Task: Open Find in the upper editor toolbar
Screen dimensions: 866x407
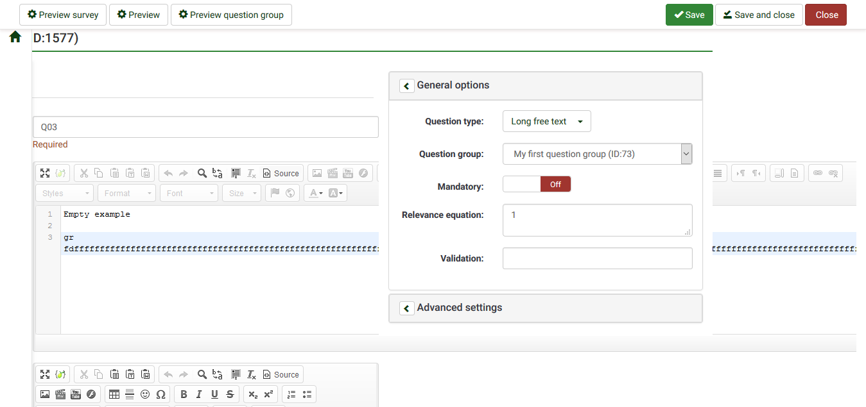Action: (x=202, y=173)
